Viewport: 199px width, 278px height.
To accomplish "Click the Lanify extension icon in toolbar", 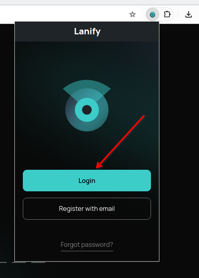I will click(152, 14).
